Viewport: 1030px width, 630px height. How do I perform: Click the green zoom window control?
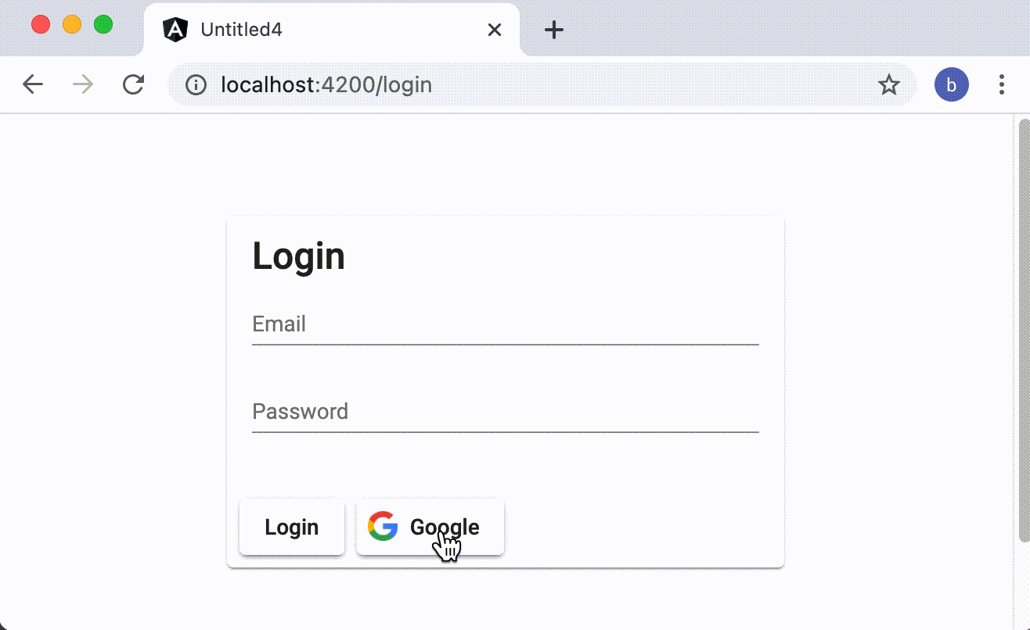[102, 24]
